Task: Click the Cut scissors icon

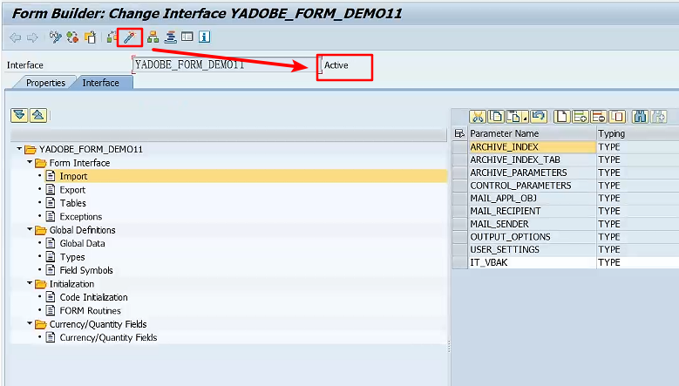Action: click(478, 116)
